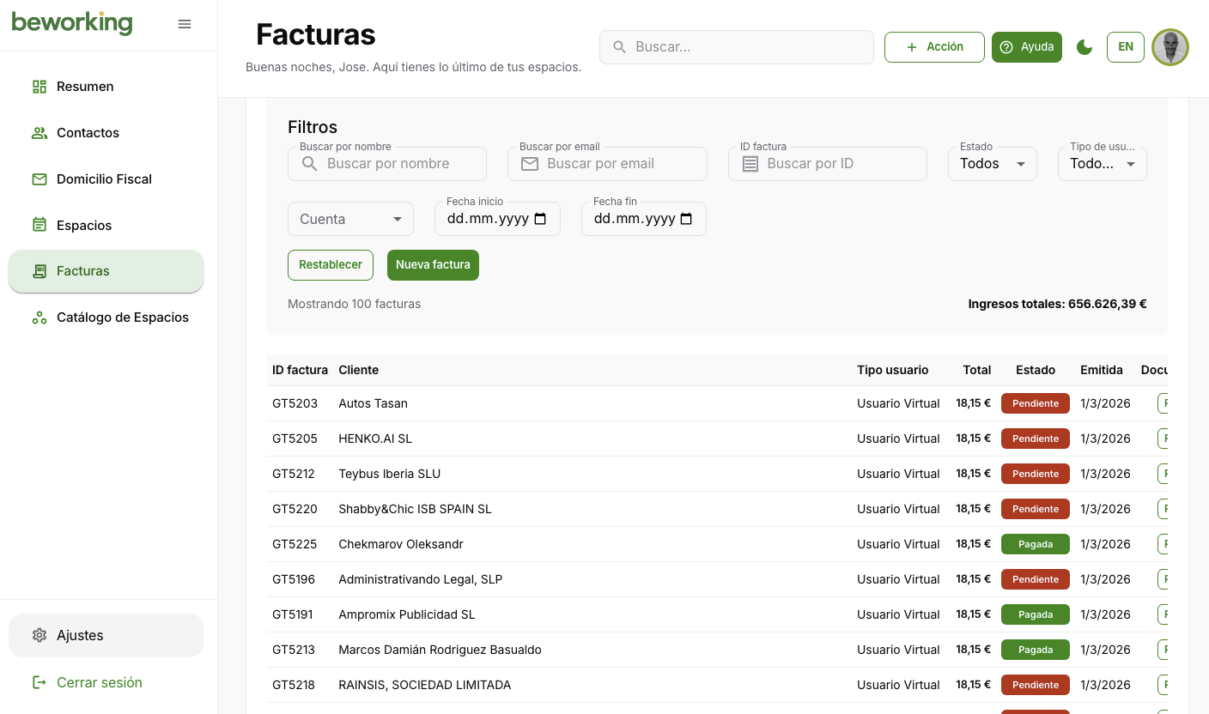Select the Resumen grid icon in sidebar
The image size is (1209, 714).
[39, 86]
